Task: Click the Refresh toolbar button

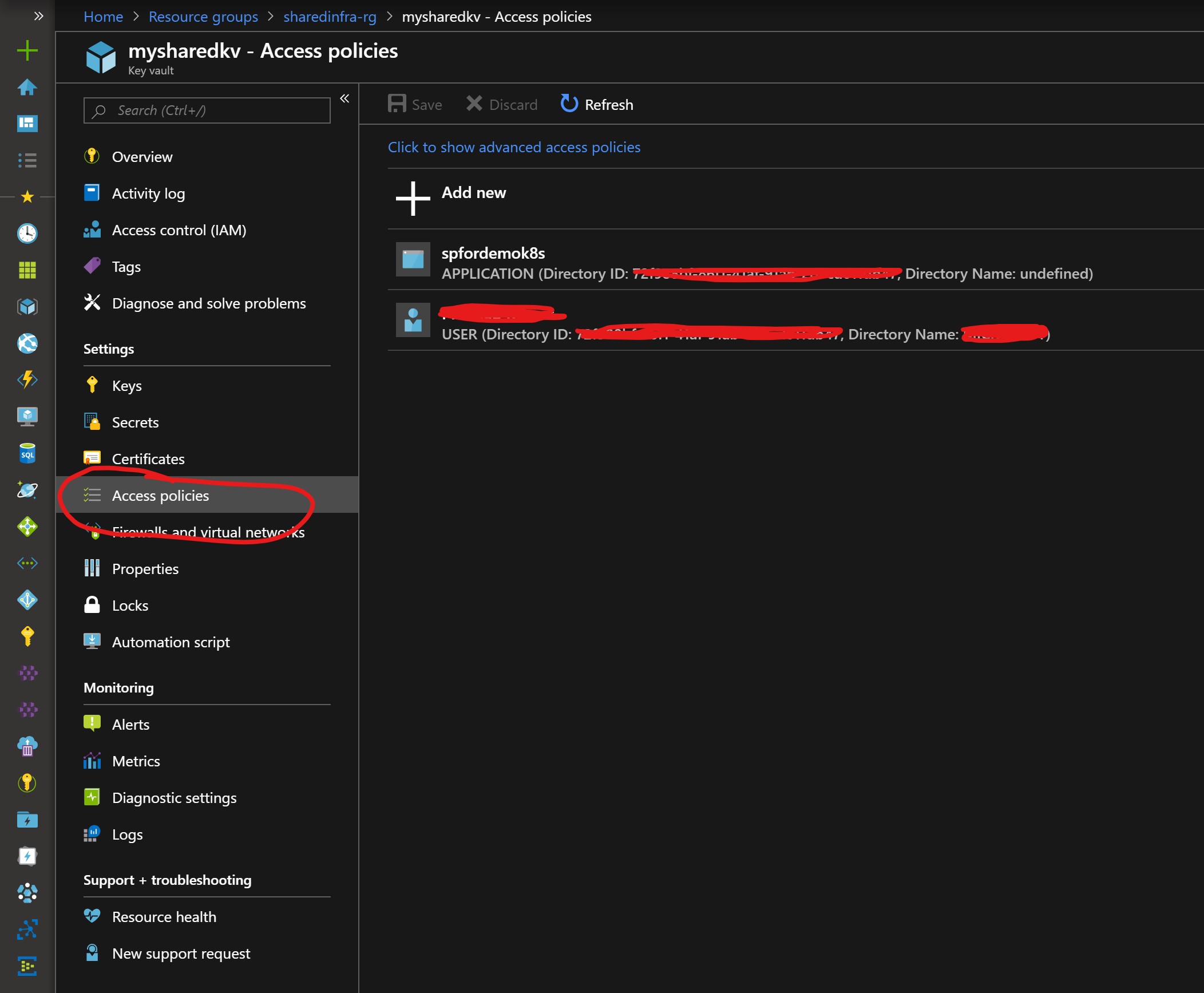Action: tap(597, 104)
